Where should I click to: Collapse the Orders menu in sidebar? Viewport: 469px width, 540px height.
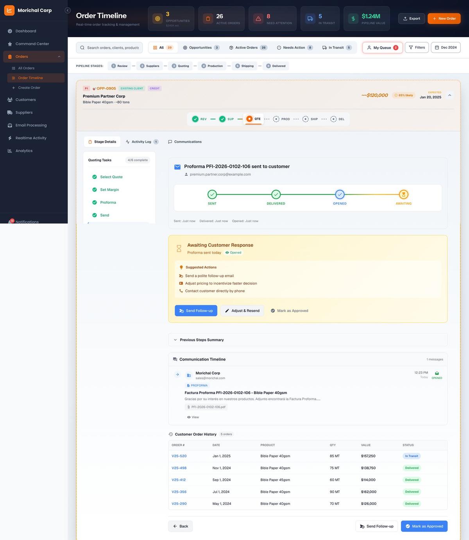pyautogui.click(x=59, y=57)
